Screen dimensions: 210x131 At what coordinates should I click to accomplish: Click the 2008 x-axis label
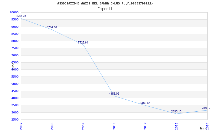coord(52,126)
